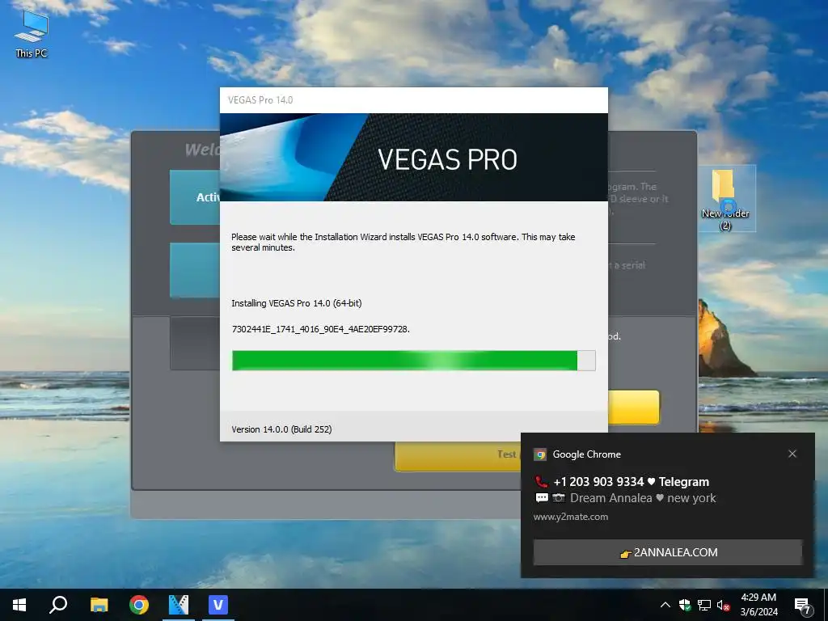
Task: Open the network tray icon
Action: 704,605
